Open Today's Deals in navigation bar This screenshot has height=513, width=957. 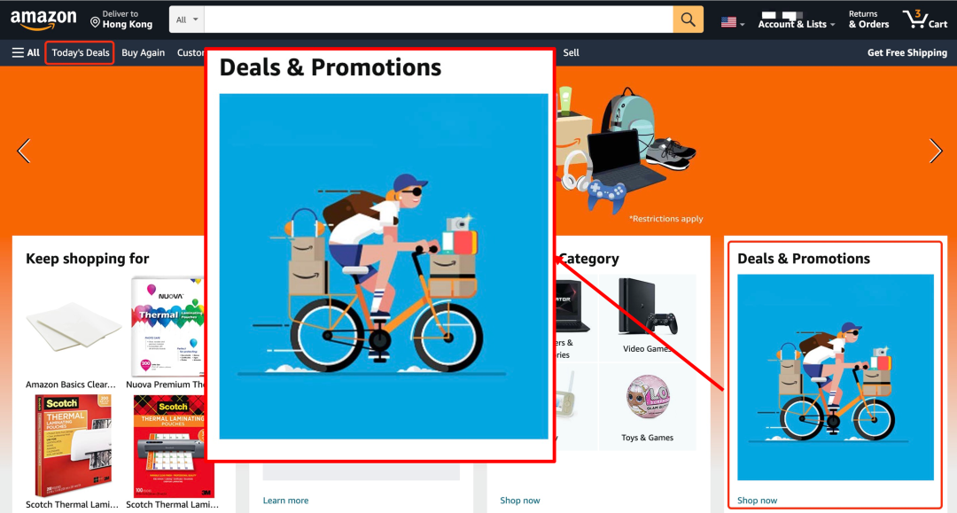click(80, 52)
